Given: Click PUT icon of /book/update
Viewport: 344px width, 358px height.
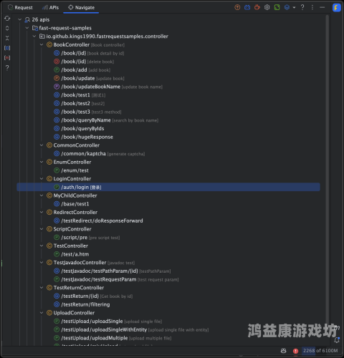Looking at the screenshot, I should tap(57, 78).
